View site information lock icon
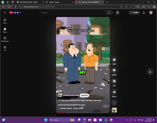This screenshot has width=157, height=123. tap(15, 7)
